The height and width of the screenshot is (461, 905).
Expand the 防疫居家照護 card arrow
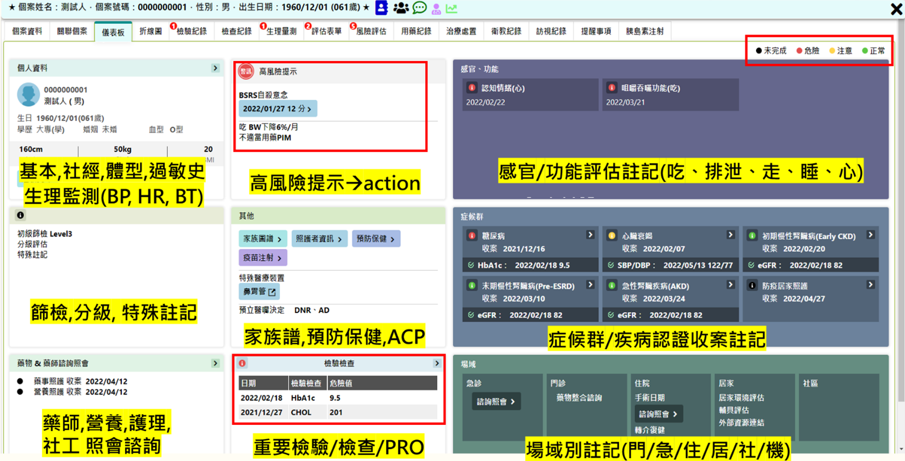coord(870,285)
